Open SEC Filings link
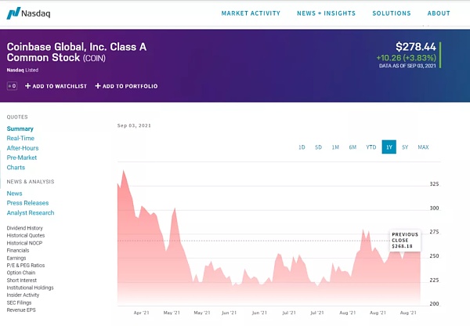Screen dimensions: 470x326 click(x=19, y=302)
